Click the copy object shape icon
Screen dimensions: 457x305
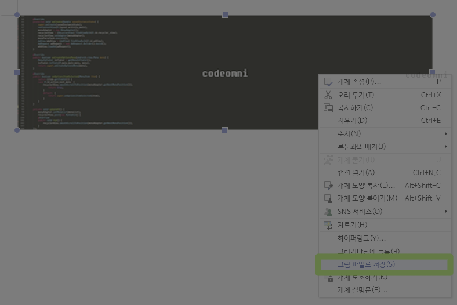(328, 186)
